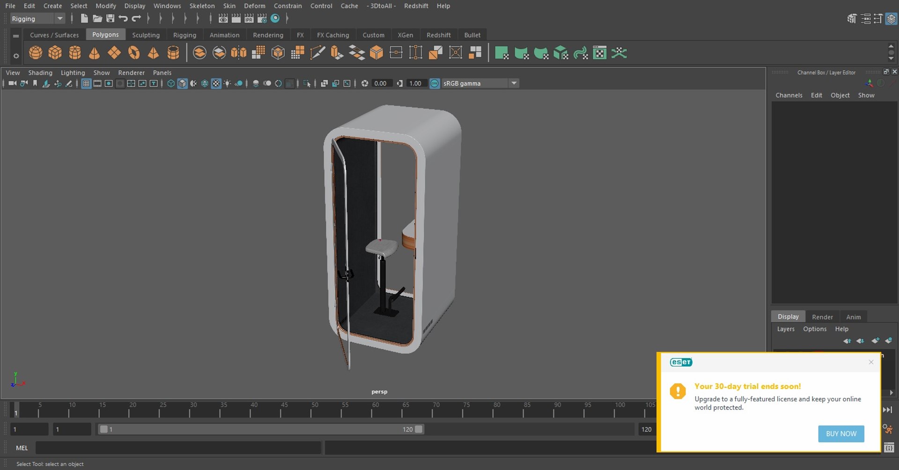
Task: Redo the action arrow icon
Action: pyautogui.click(x=136, y=18)
